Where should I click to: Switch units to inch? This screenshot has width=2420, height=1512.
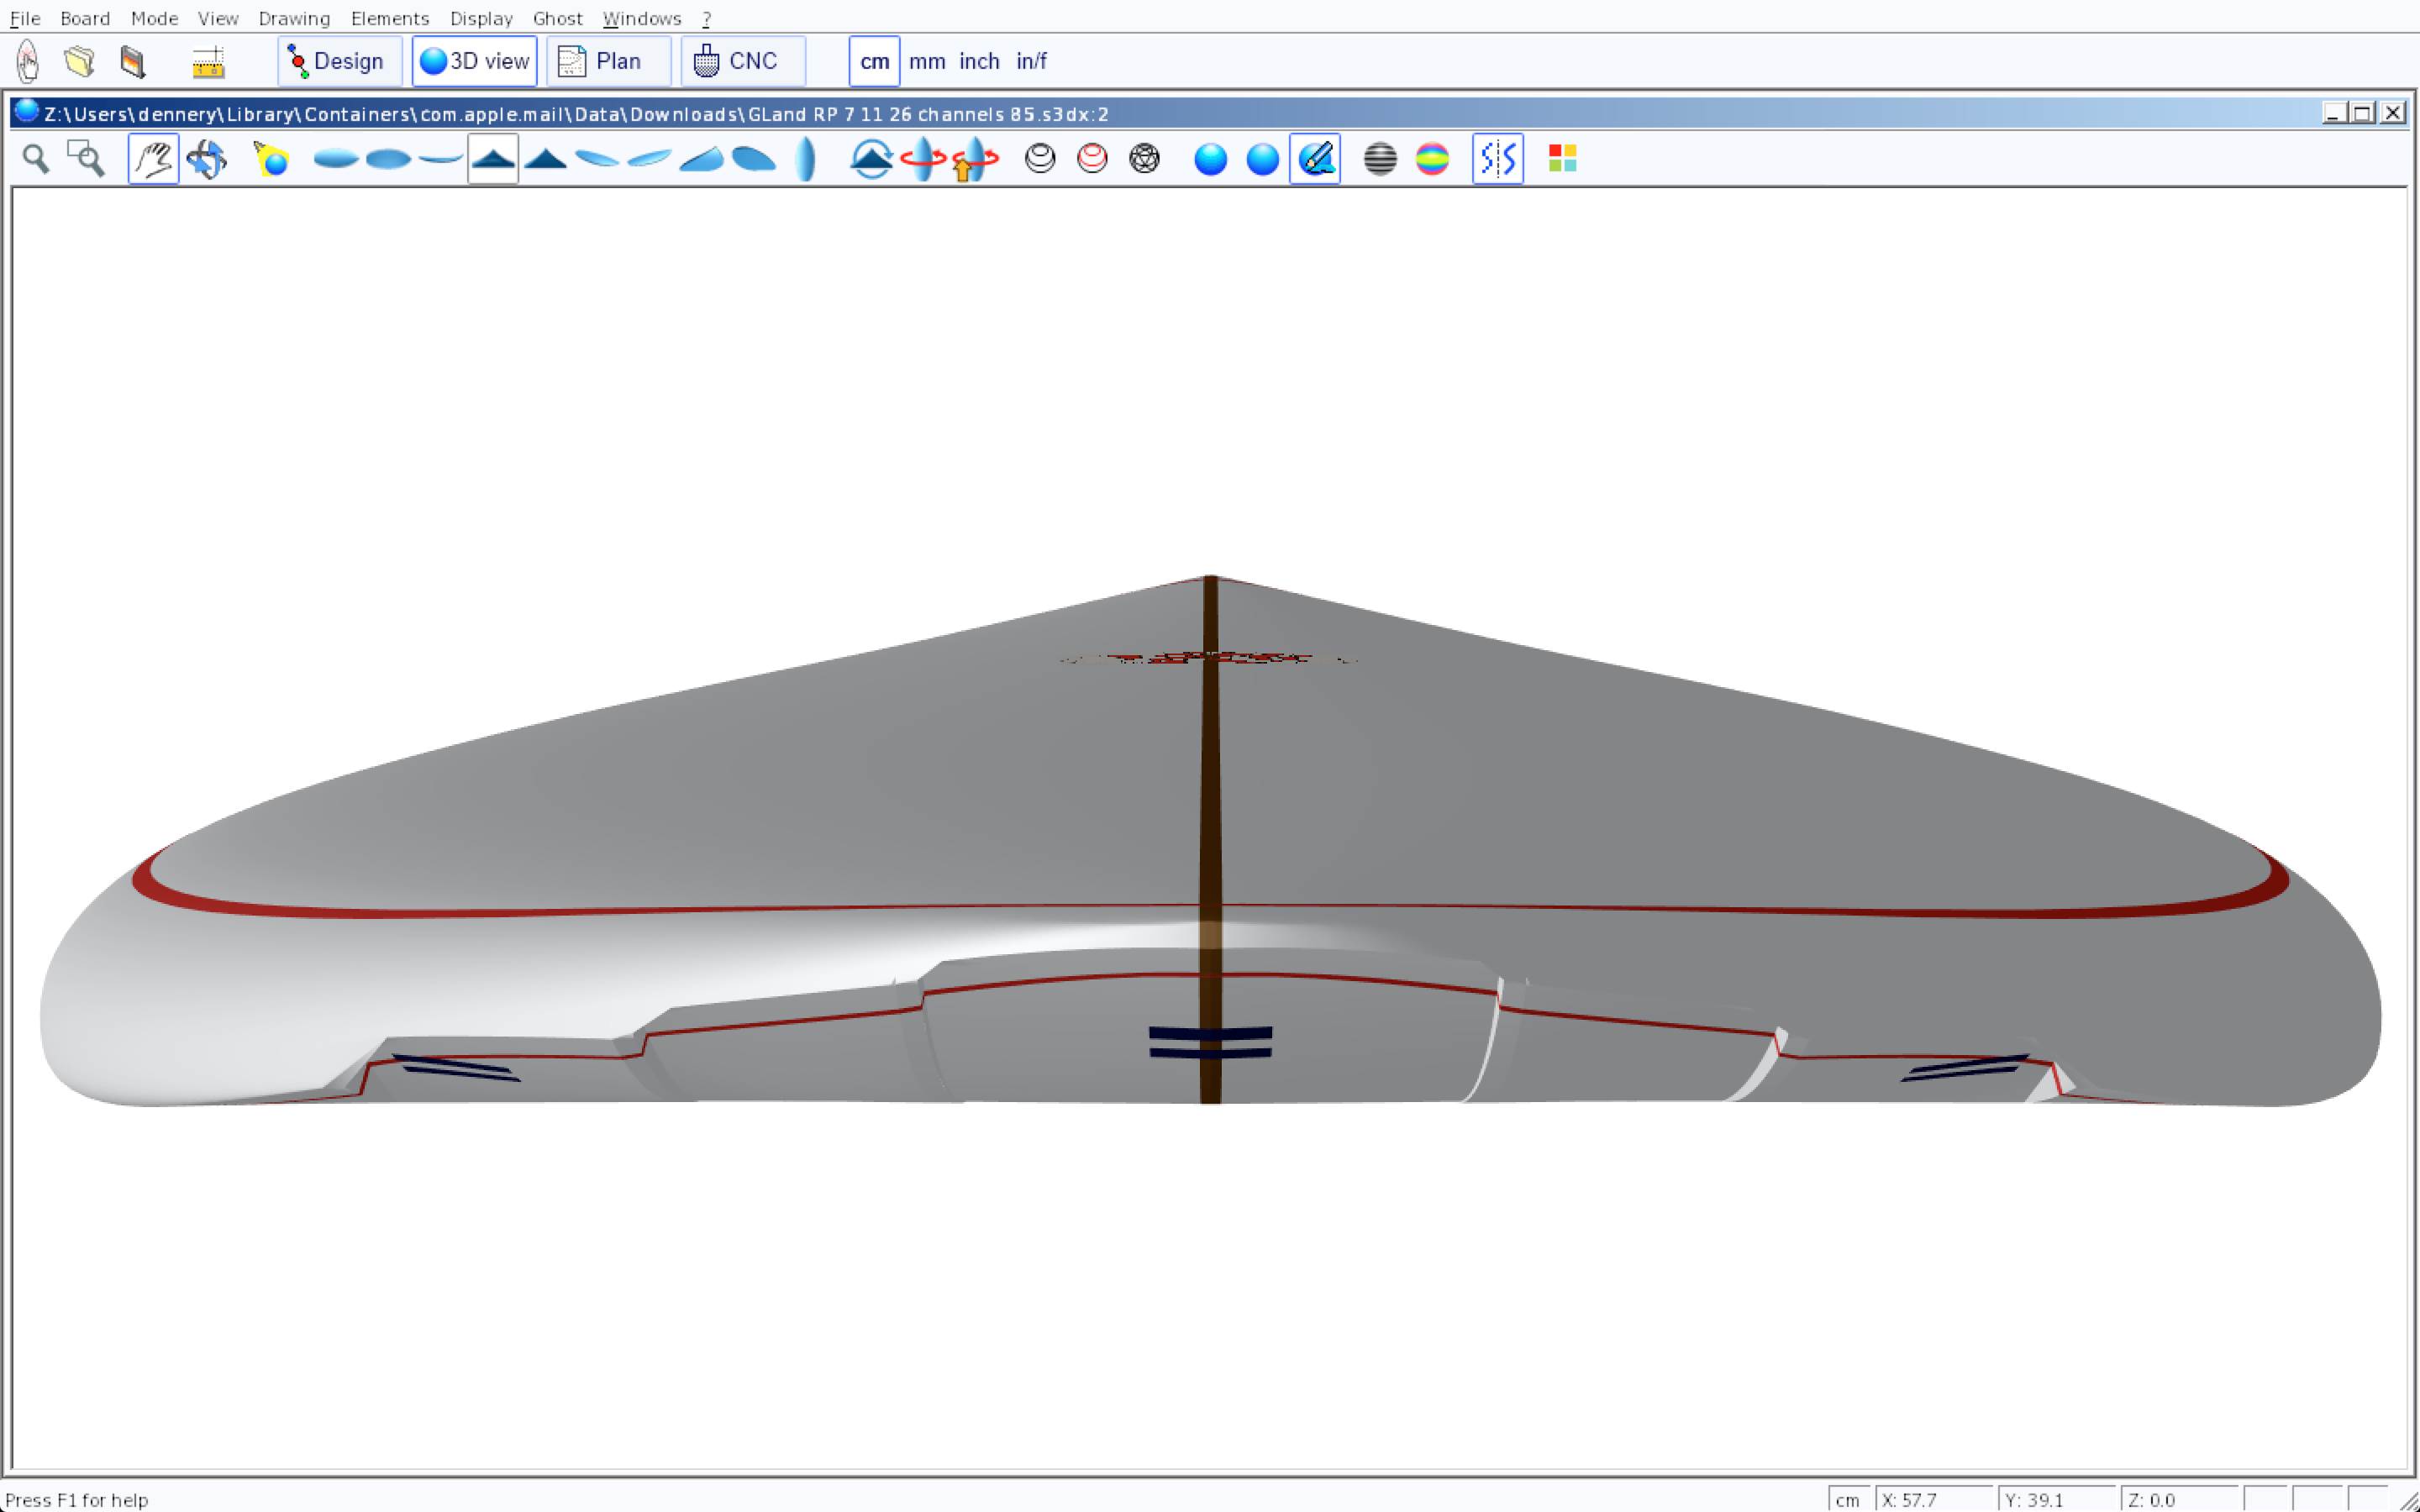[979, 62]
